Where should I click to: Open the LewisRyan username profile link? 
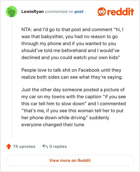33,12
